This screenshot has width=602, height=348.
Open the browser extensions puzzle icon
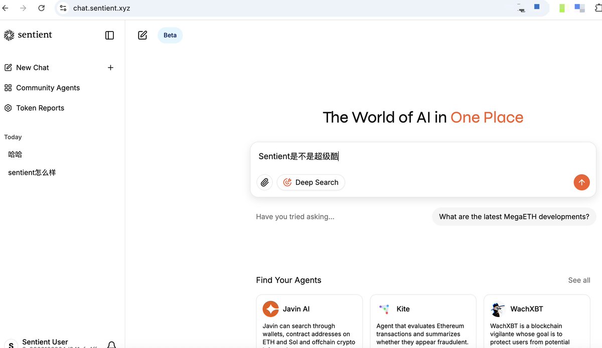[597, 8]
